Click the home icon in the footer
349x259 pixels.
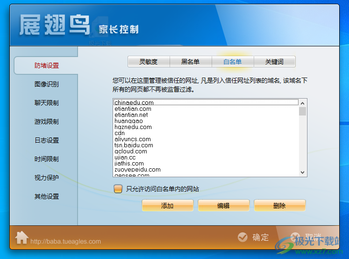(x=21, y=237)
